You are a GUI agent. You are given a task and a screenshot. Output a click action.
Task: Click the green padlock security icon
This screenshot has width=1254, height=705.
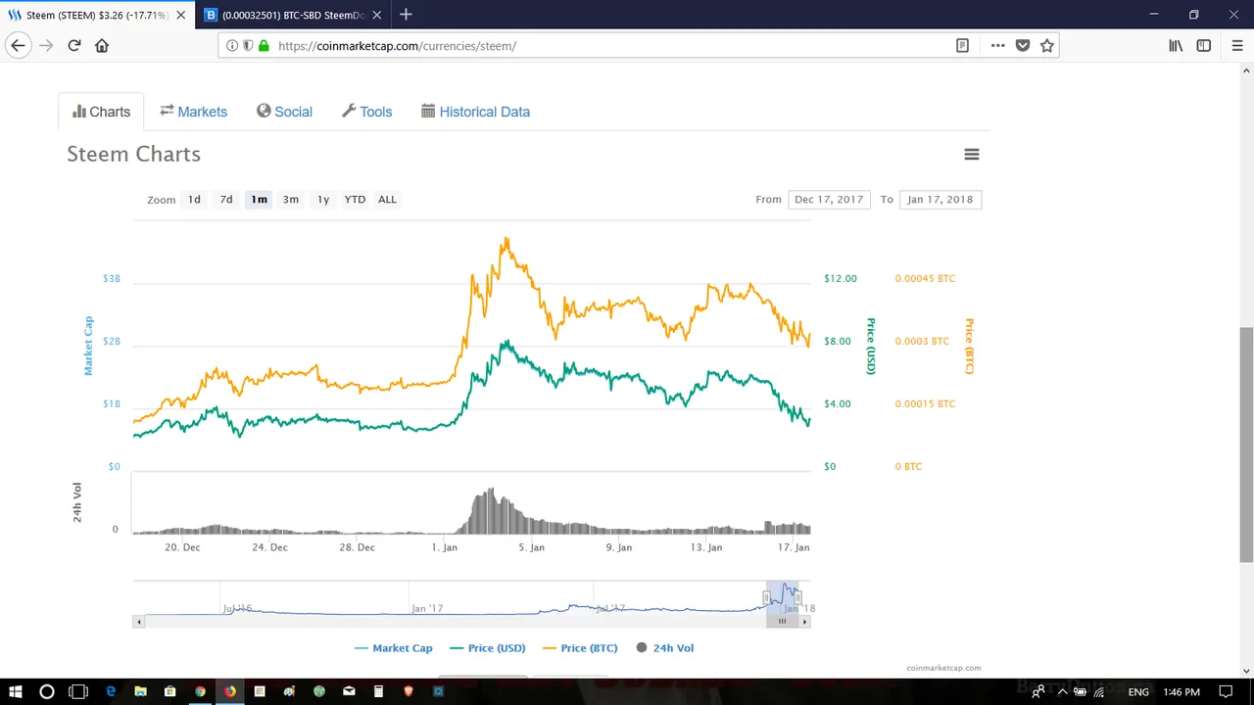tap(264, 45)
